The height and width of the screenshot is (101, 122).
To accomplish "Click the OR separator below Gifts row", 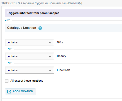I will (9, 49).
